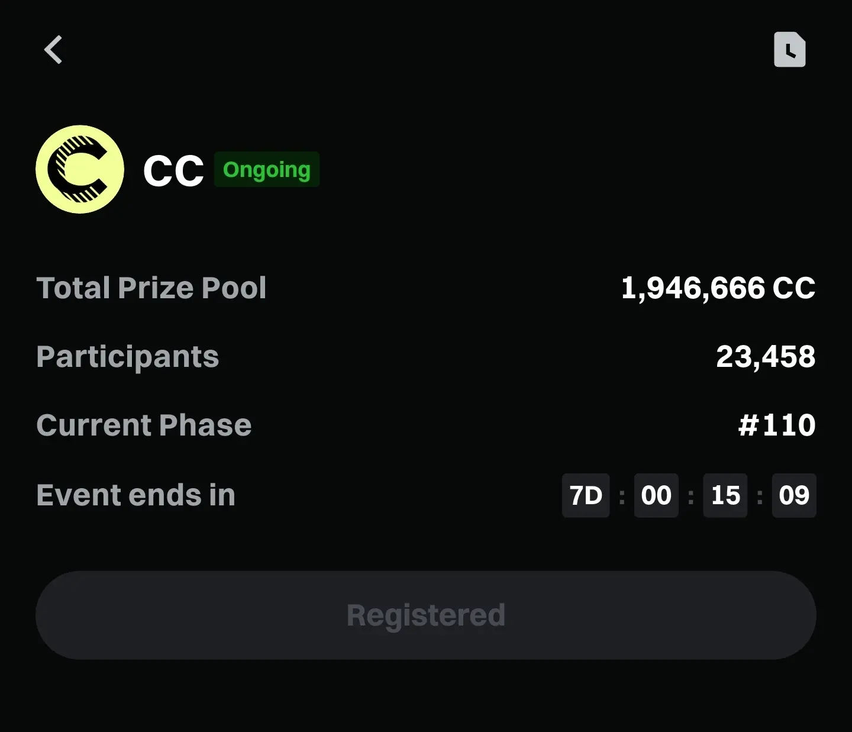Tap the #110 phase number
Viewport: 852px width, 732px height.
tap(777, 425)
